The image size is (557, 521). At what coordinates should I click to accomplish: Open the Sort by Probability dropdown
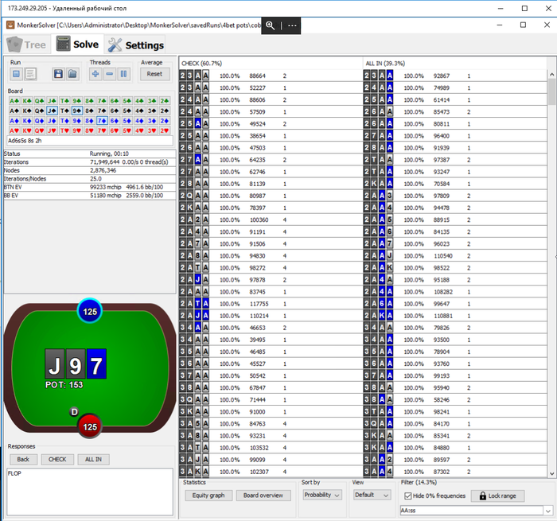click(x=322, y=495)
